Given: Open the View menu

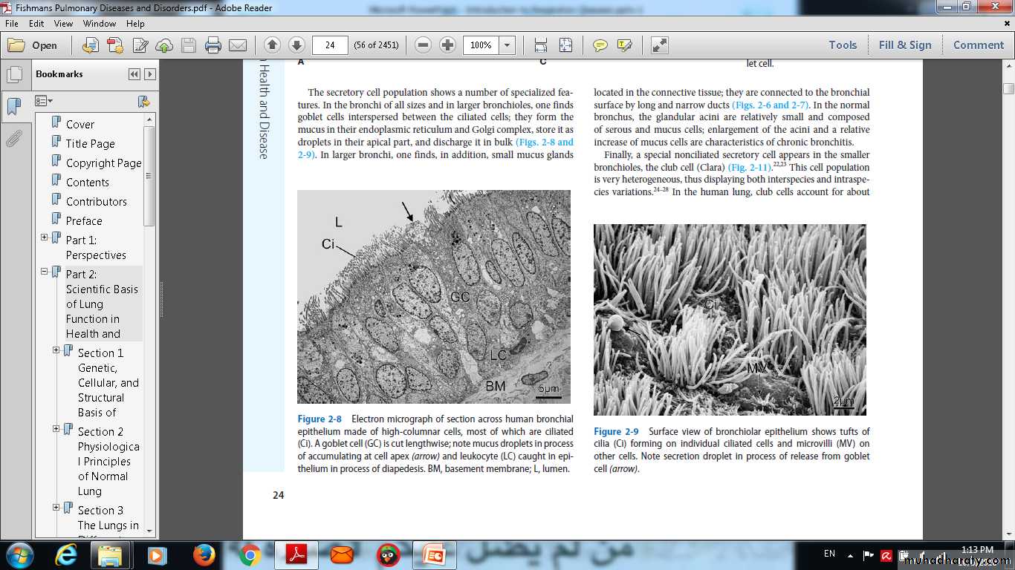Looking at the screenshot, I should click(x=63, y=24).
